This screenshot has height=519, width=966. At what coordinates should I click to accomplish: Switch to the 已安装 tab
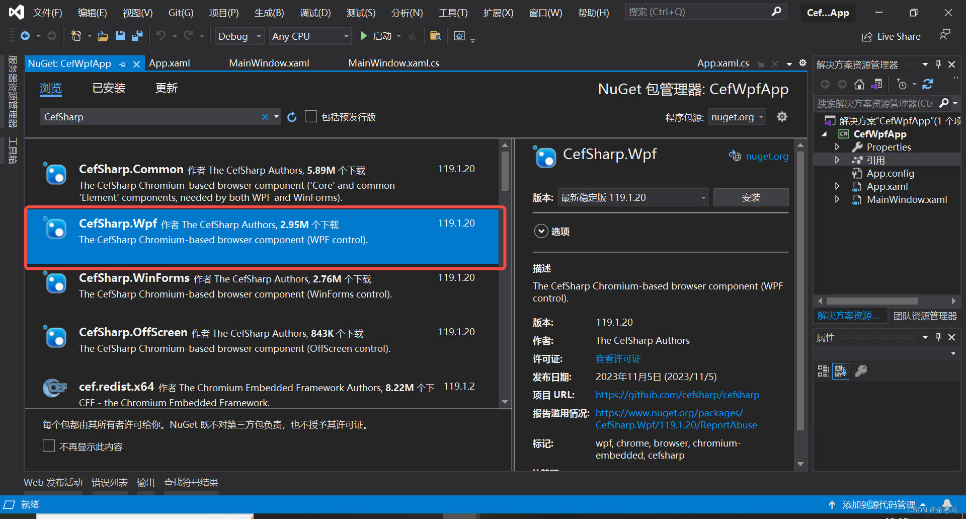(108, 88)
